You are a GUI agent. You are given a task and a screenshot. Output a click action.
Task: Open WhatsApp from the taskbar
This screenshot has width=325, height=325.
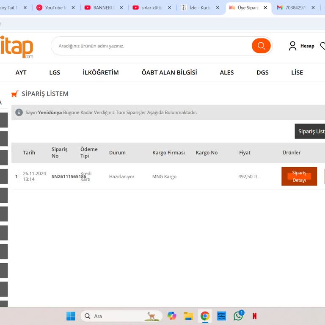[x=238, y=316]
